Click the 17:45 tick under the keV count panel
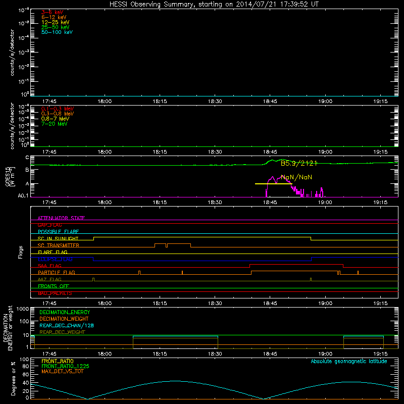Screen dimensions: 404x404 pyautogui.click(x=49, y=102)
